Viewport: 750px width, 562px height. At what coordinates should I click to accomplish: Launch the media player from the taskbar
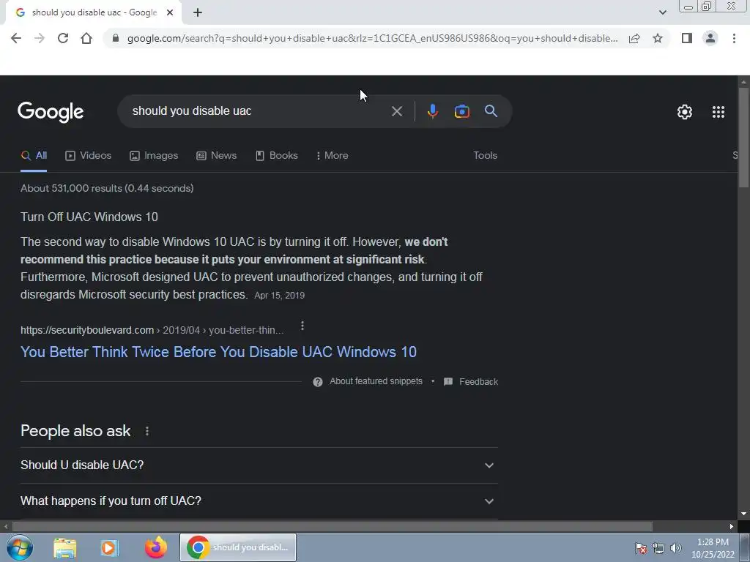tap(110, 547)
